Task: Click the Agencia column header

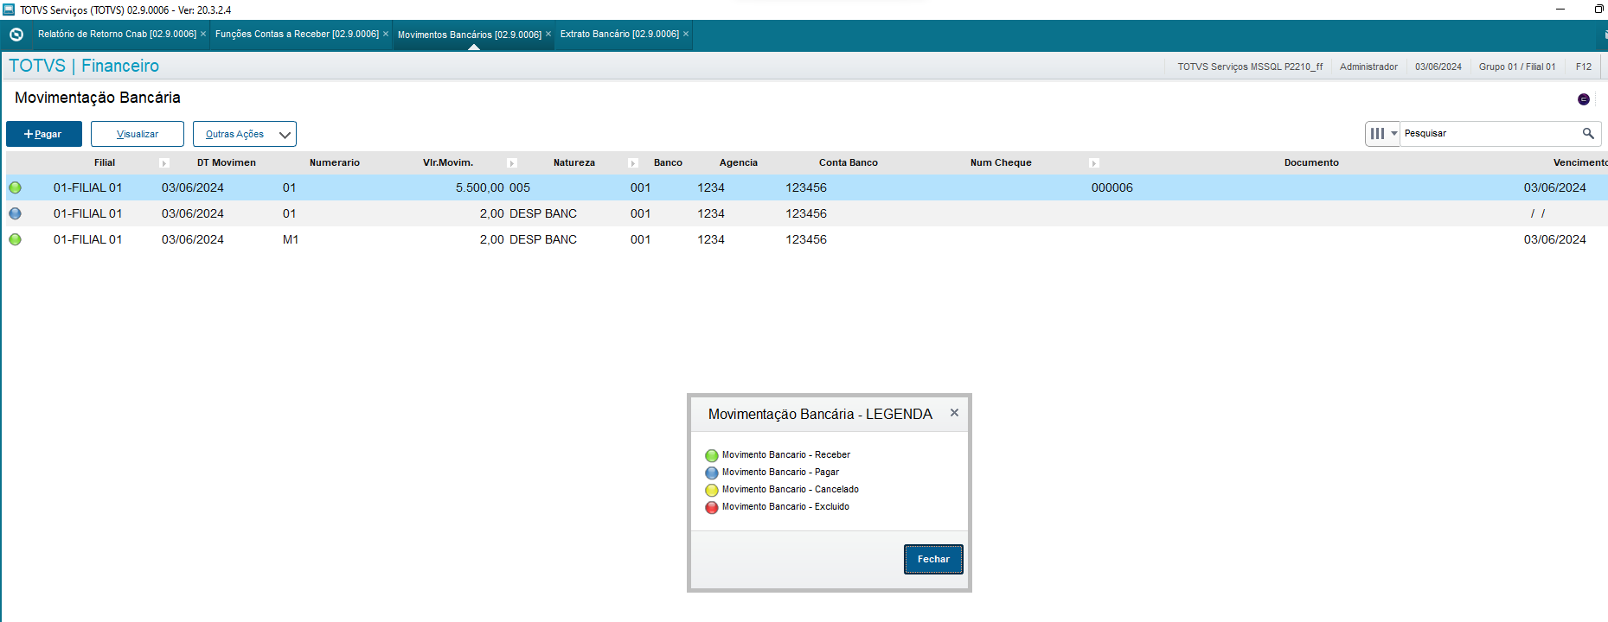Action: pyautogui.click(x=739, y=162)
